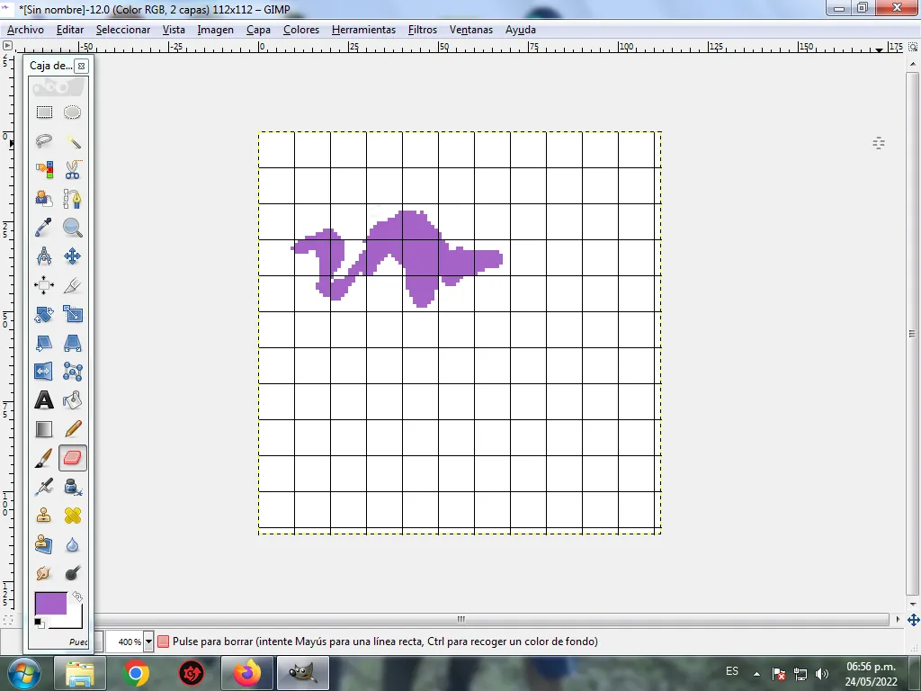This screenshot has width=921, height=691.
Task: Click the horizontal scrollbar thumb
Action: (461, 619)
